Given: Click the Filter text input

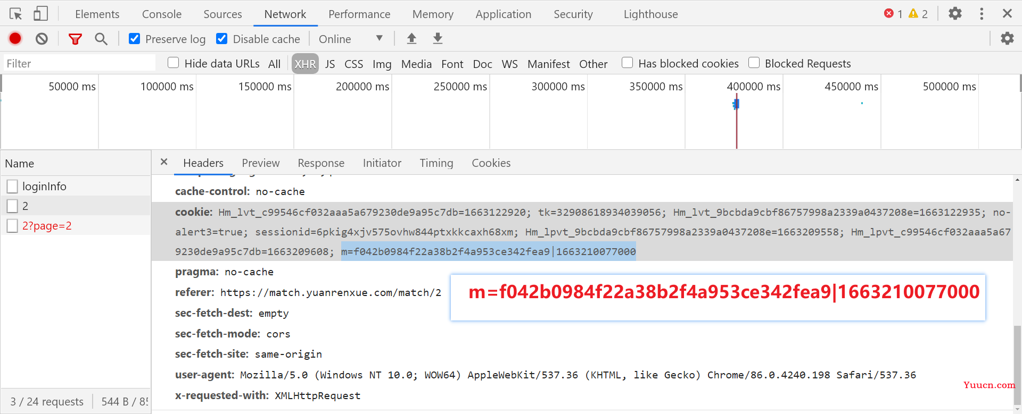Looking at the screenshot, I should [79, 63].
